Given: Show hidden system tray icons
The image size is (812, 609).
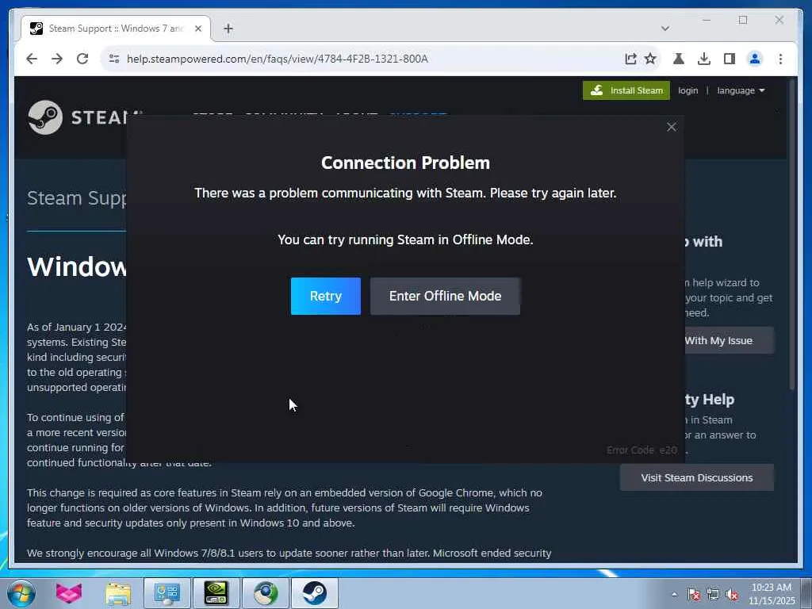Looking at the screenshot, I should [x=674, y=594].
